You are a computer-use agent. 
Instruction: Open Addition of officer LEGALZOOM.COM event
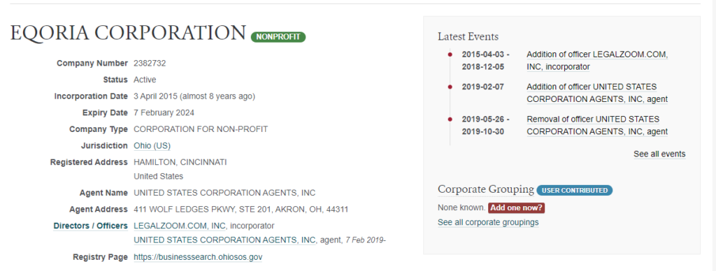[597, 61]
